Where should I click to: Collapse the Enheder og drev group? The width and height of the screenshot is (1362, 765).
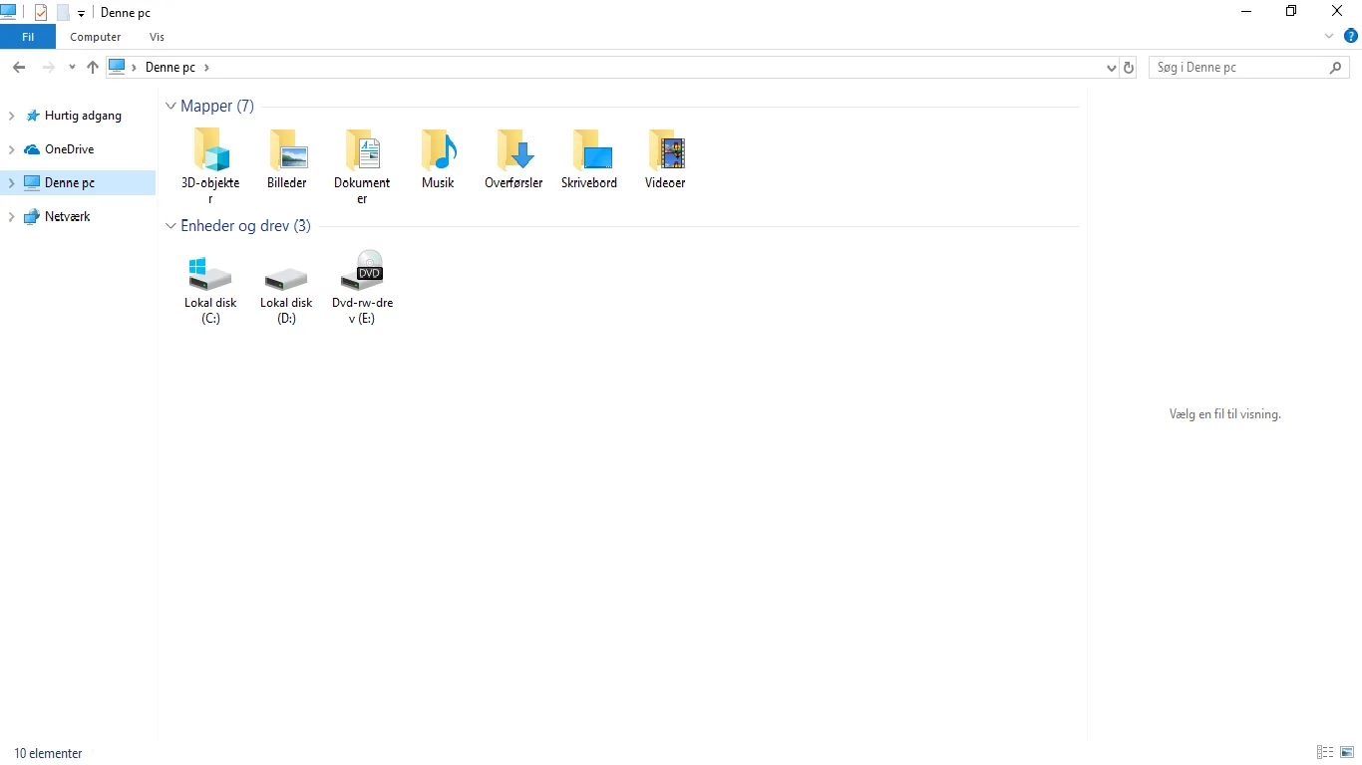(x=170, y=226)
